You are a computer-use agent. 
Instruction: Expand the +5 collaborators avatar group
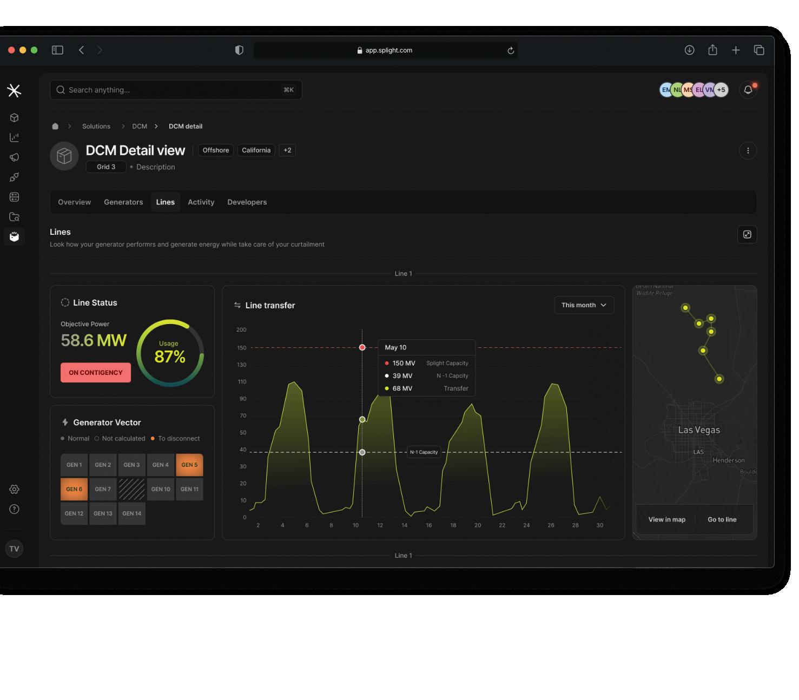pos(721,90)
